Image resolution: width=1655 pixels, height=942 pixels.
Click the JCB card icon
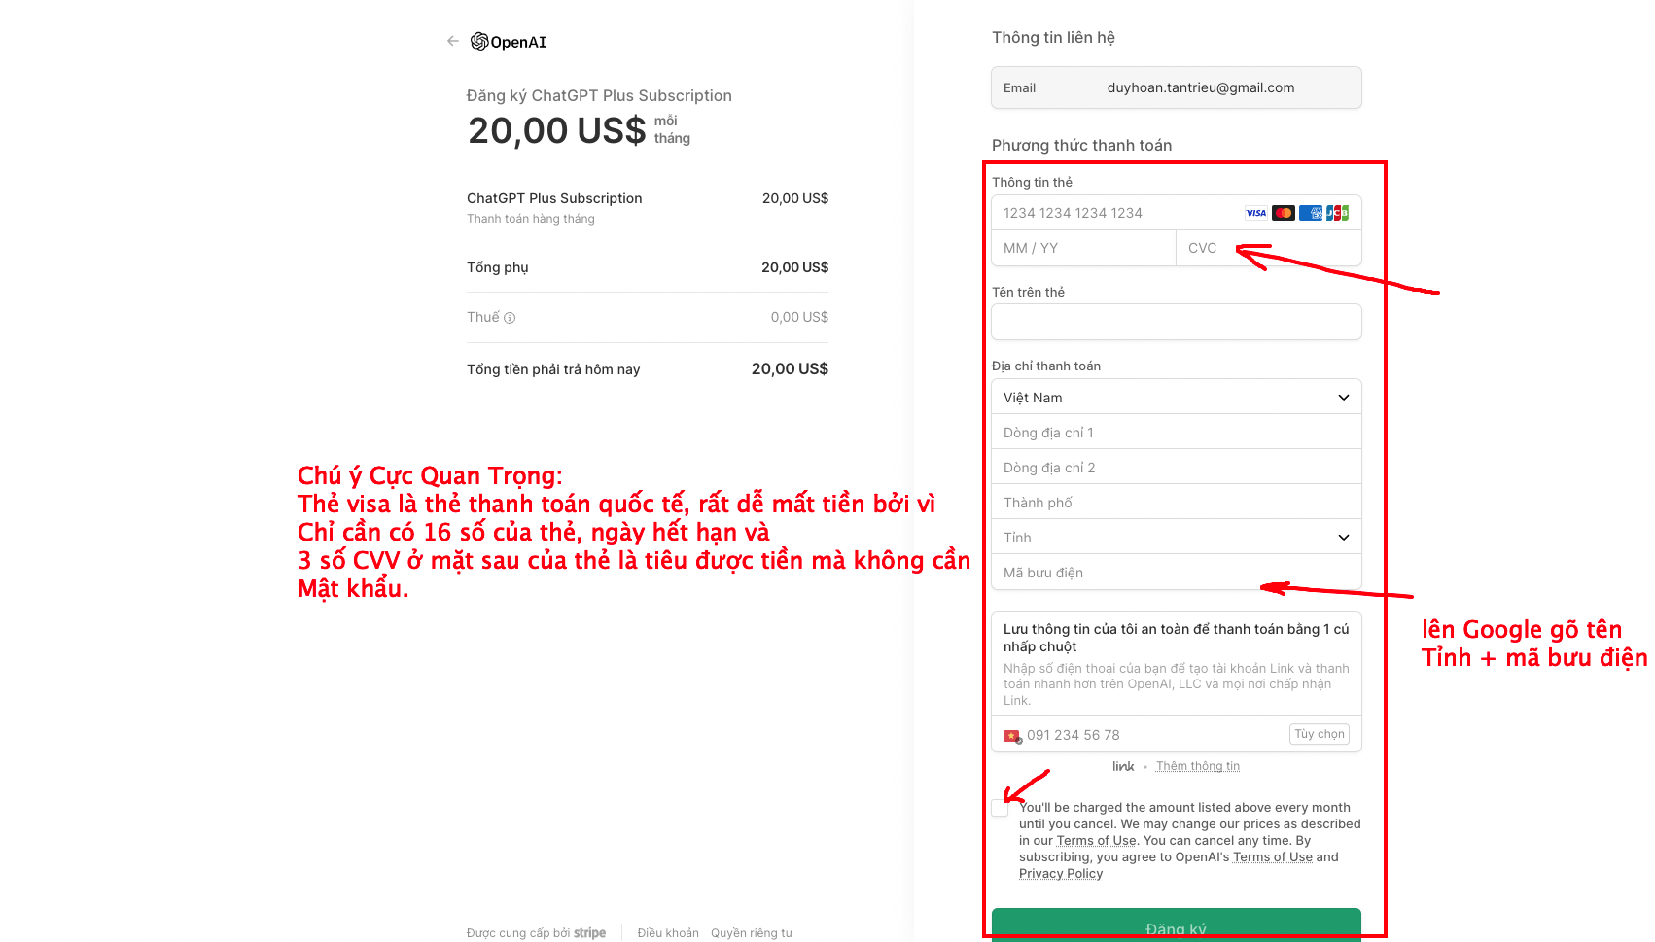click(1338, 213)
